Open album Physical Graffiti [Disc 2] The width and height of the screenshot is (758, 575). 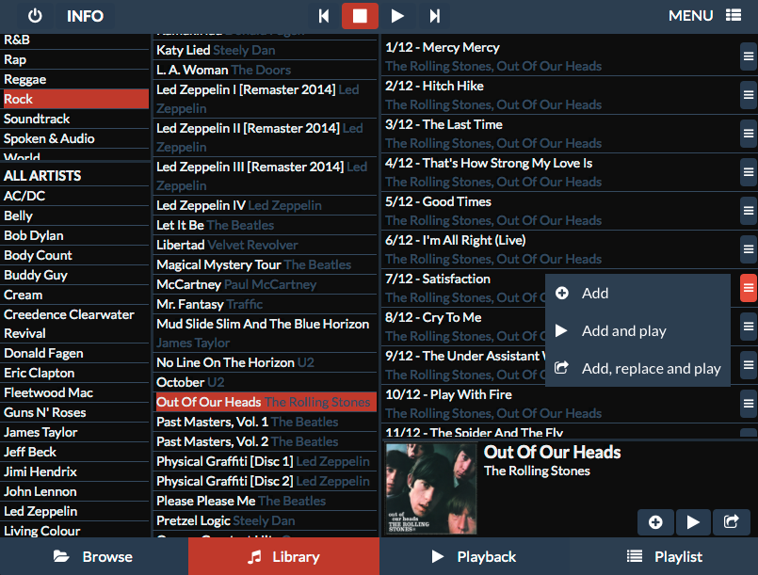(265, 481)
